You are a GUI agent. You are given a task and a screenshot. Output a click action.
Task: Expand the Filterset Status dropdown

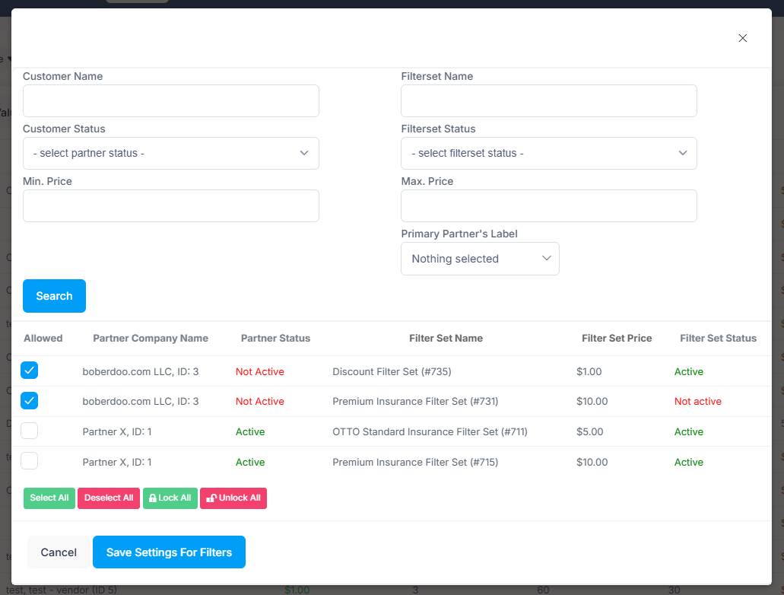click(548, 153)
